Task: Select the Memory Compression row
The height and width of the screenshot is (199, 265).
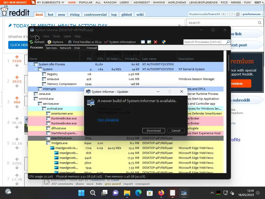Action: point(126,84)
